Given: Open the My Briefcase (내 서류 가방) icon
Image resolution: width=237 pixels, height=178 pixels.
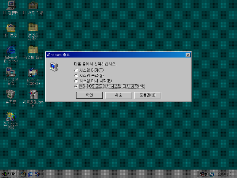Looking at the screenshot, I should [x=33, y=5].
